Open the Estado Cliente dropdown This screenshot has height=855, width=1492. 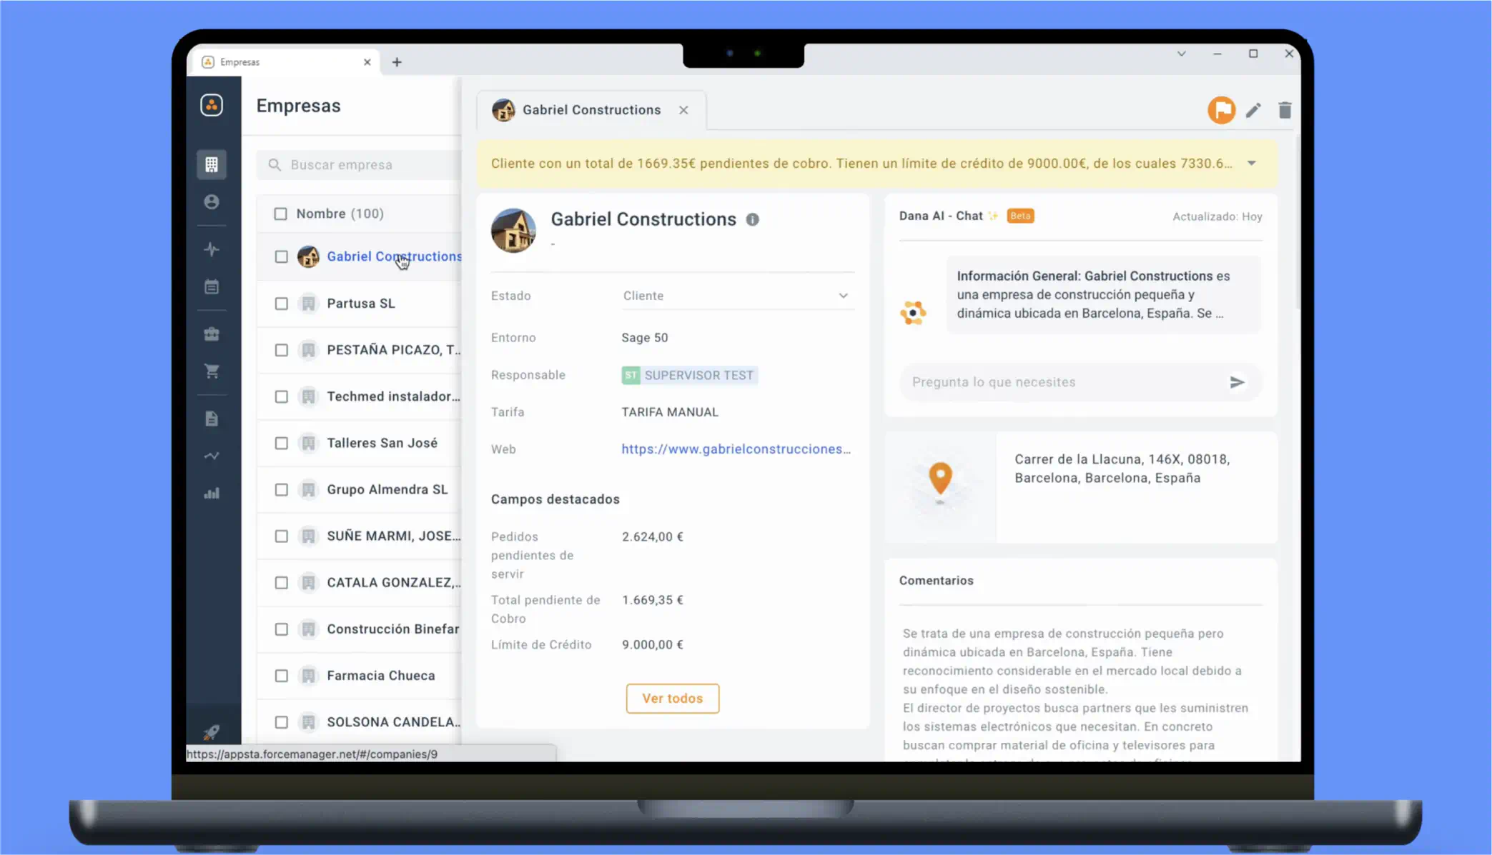737,296
